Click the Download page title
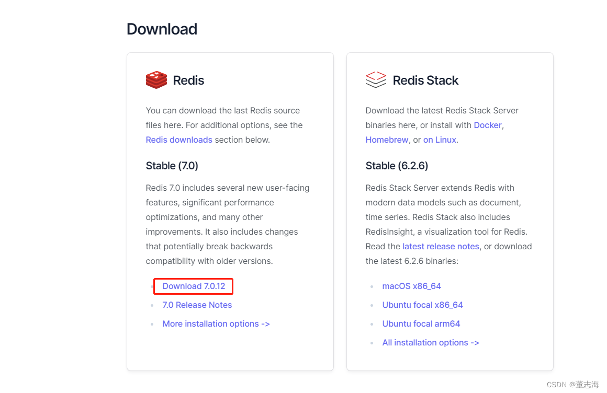 coord(162,29)
